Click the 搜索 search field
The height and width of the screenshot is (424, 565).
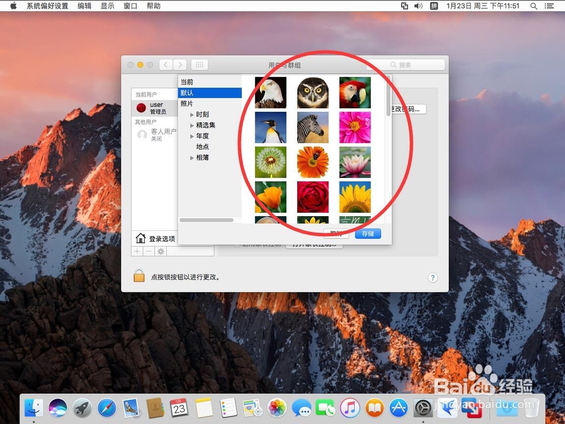click(406, 65)
